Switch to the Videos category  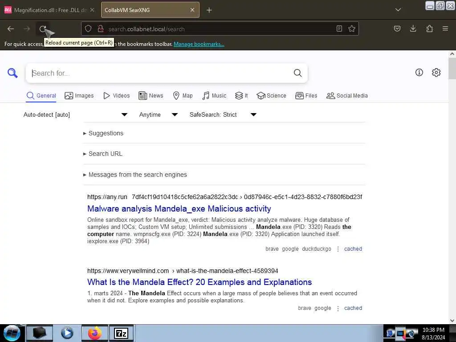click(117, 96)
